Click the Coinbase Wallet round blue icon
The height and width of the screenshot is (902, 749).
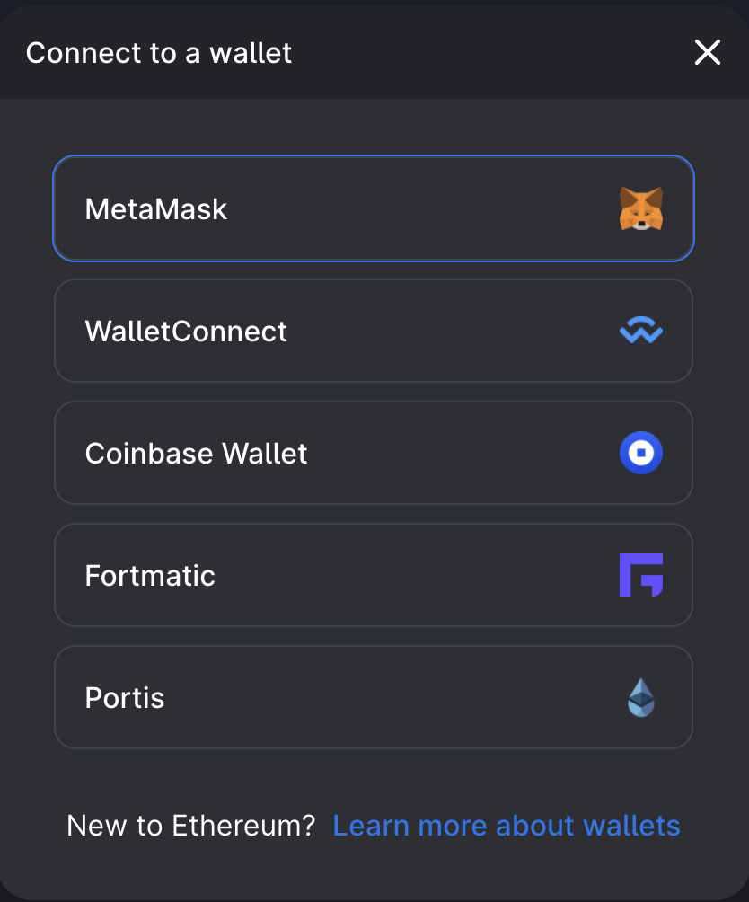pyautogui.click(x=641, y=453)
